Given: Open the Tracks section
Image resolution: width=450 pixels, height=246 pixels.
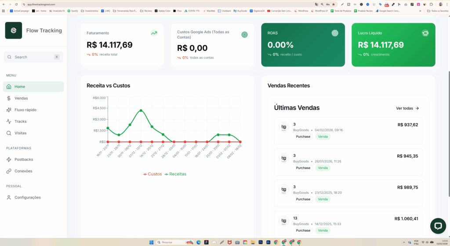Looking at the screenshot, I should point(33,121).
